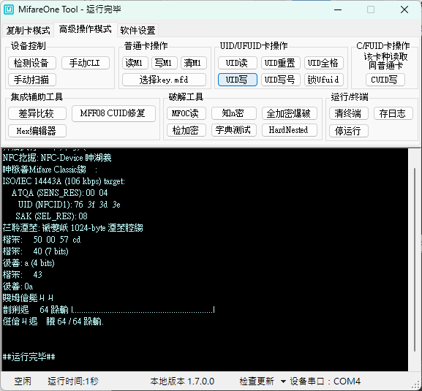The width and height of the screenshot is (422, 391).
Task: Click the 读M1 button
Action: (x=135, y=63)
